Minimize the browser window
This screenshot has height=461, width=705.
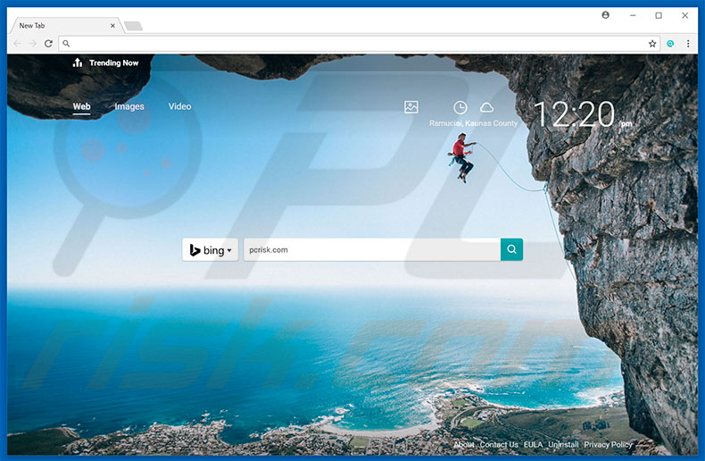pyautogui.click(x=633, y=15)
